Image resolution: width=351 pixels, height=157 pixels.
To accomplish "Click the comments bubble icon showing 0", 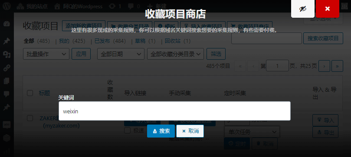I will (x=134, y=6).
